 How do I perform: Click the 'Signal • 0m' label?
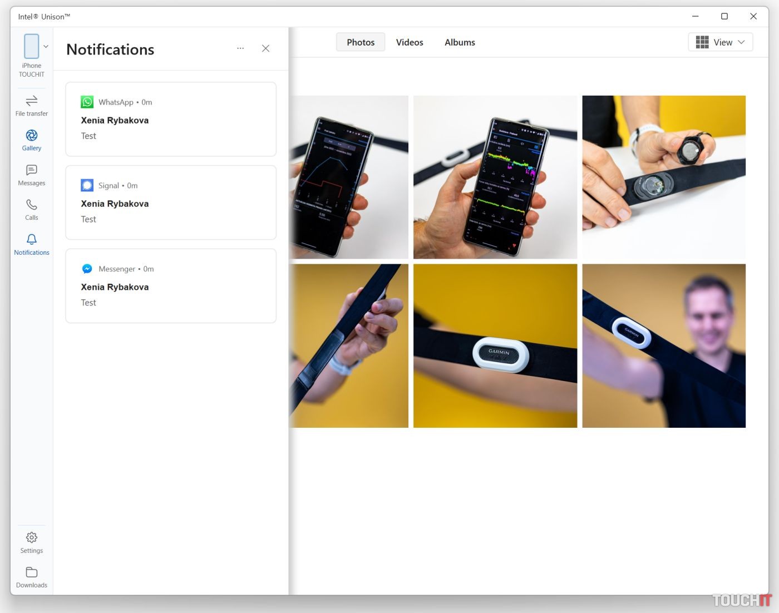pos(118,186)
